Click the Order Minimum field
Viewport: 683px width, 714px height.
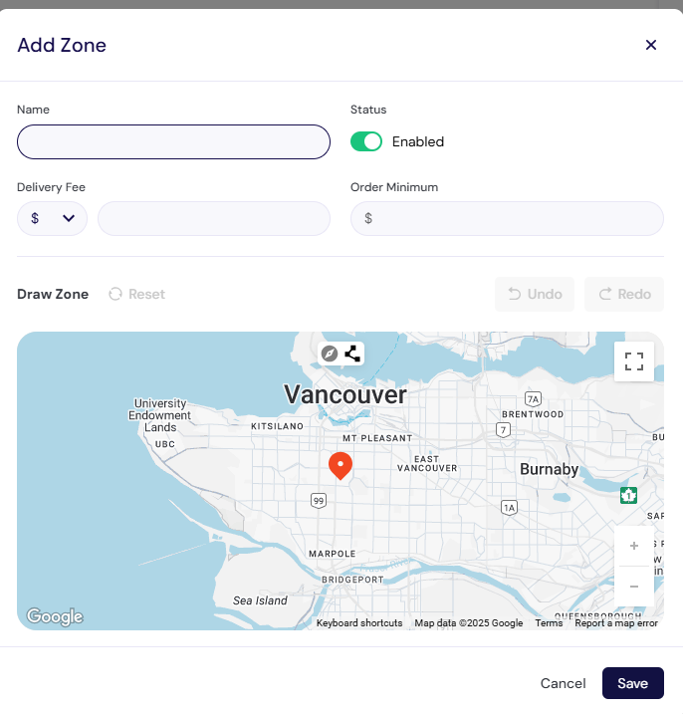[507, 218]
